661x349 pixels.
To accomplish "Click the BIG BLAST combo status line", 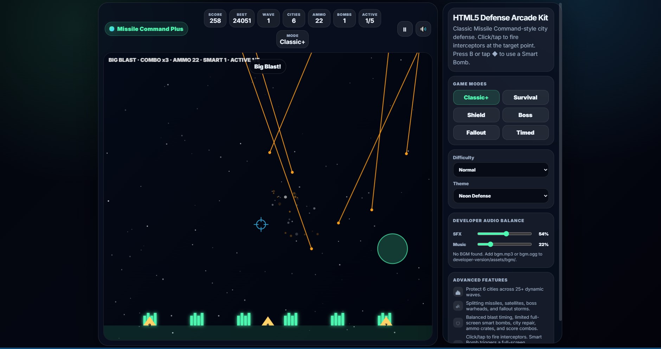I will click(184, 60).
